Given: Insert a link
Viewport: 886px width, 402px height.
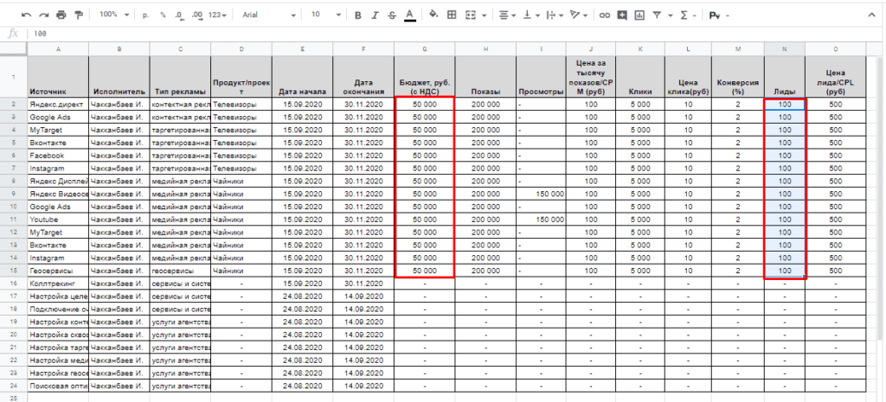Looking at the screenshot, I should tap(605, 16).
